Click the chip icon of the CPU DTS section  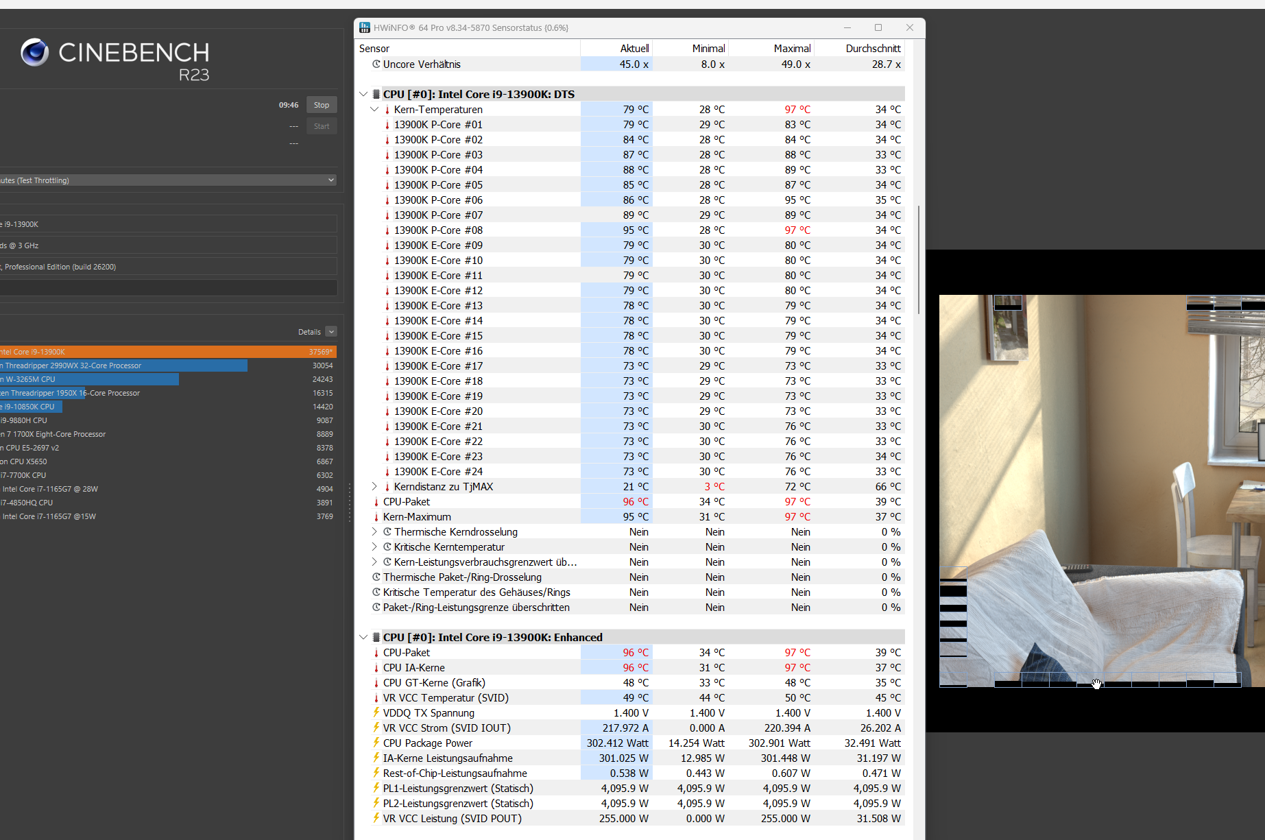pyautogui.click(x=376, y=94)
